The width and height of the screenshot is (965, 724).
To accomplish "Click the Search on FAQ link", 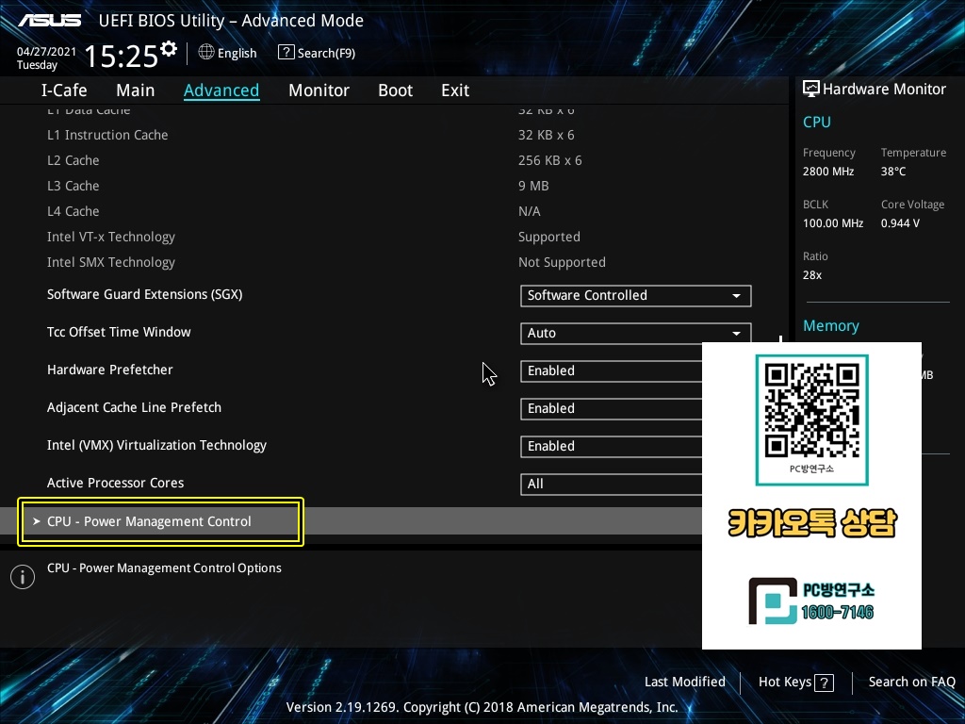I will tap(911, 682).
